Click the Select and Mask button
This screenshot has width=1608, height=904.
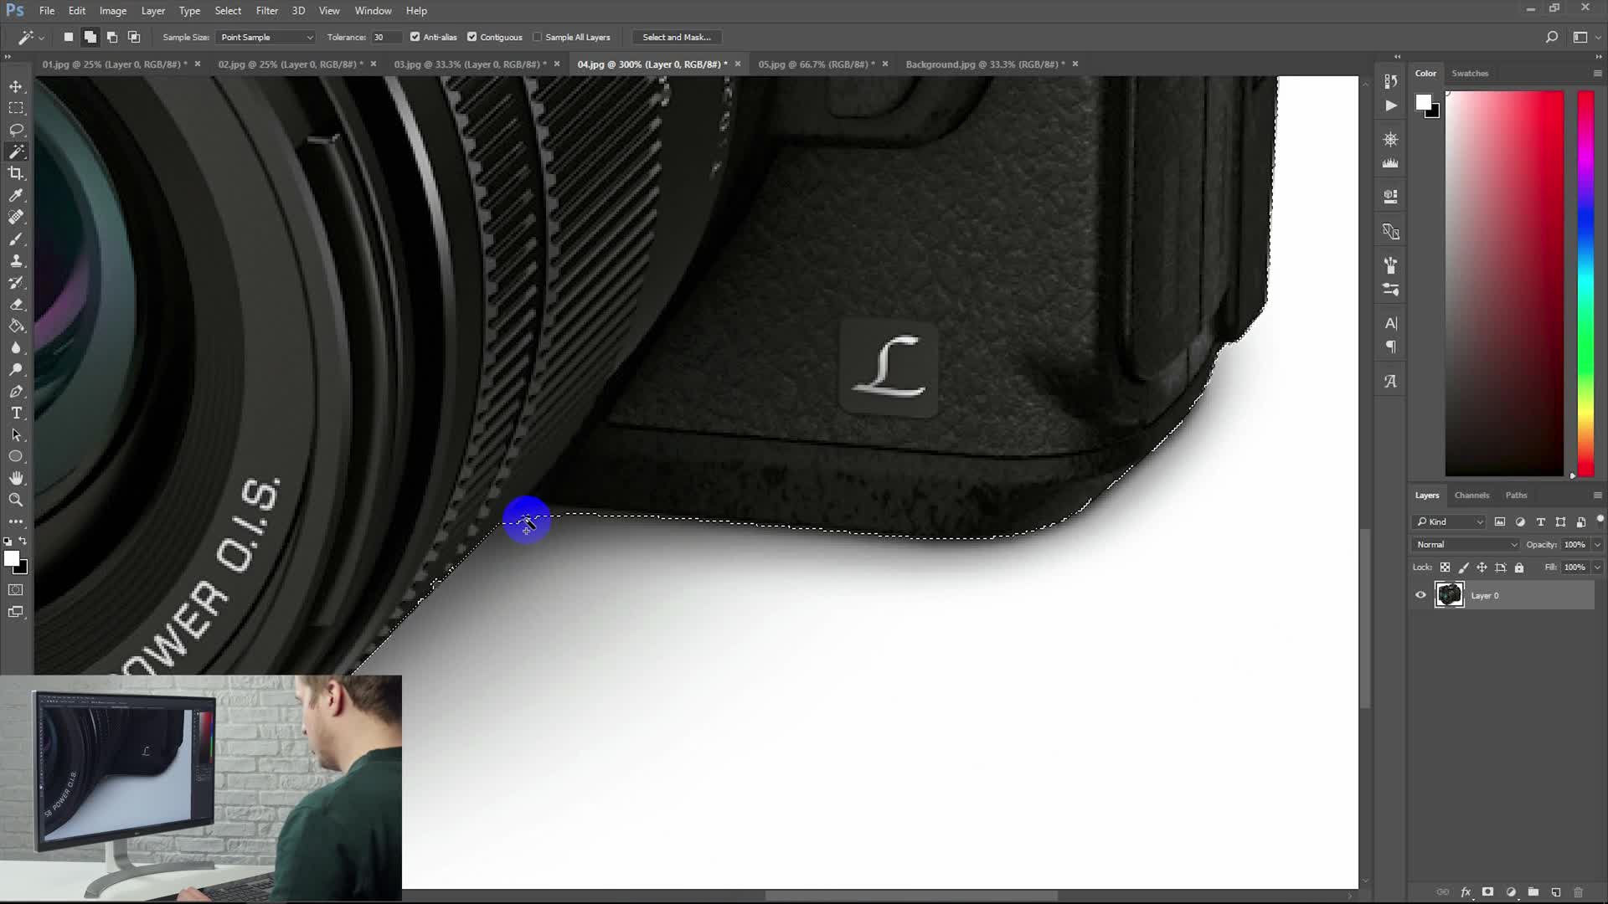coord(677,37)
